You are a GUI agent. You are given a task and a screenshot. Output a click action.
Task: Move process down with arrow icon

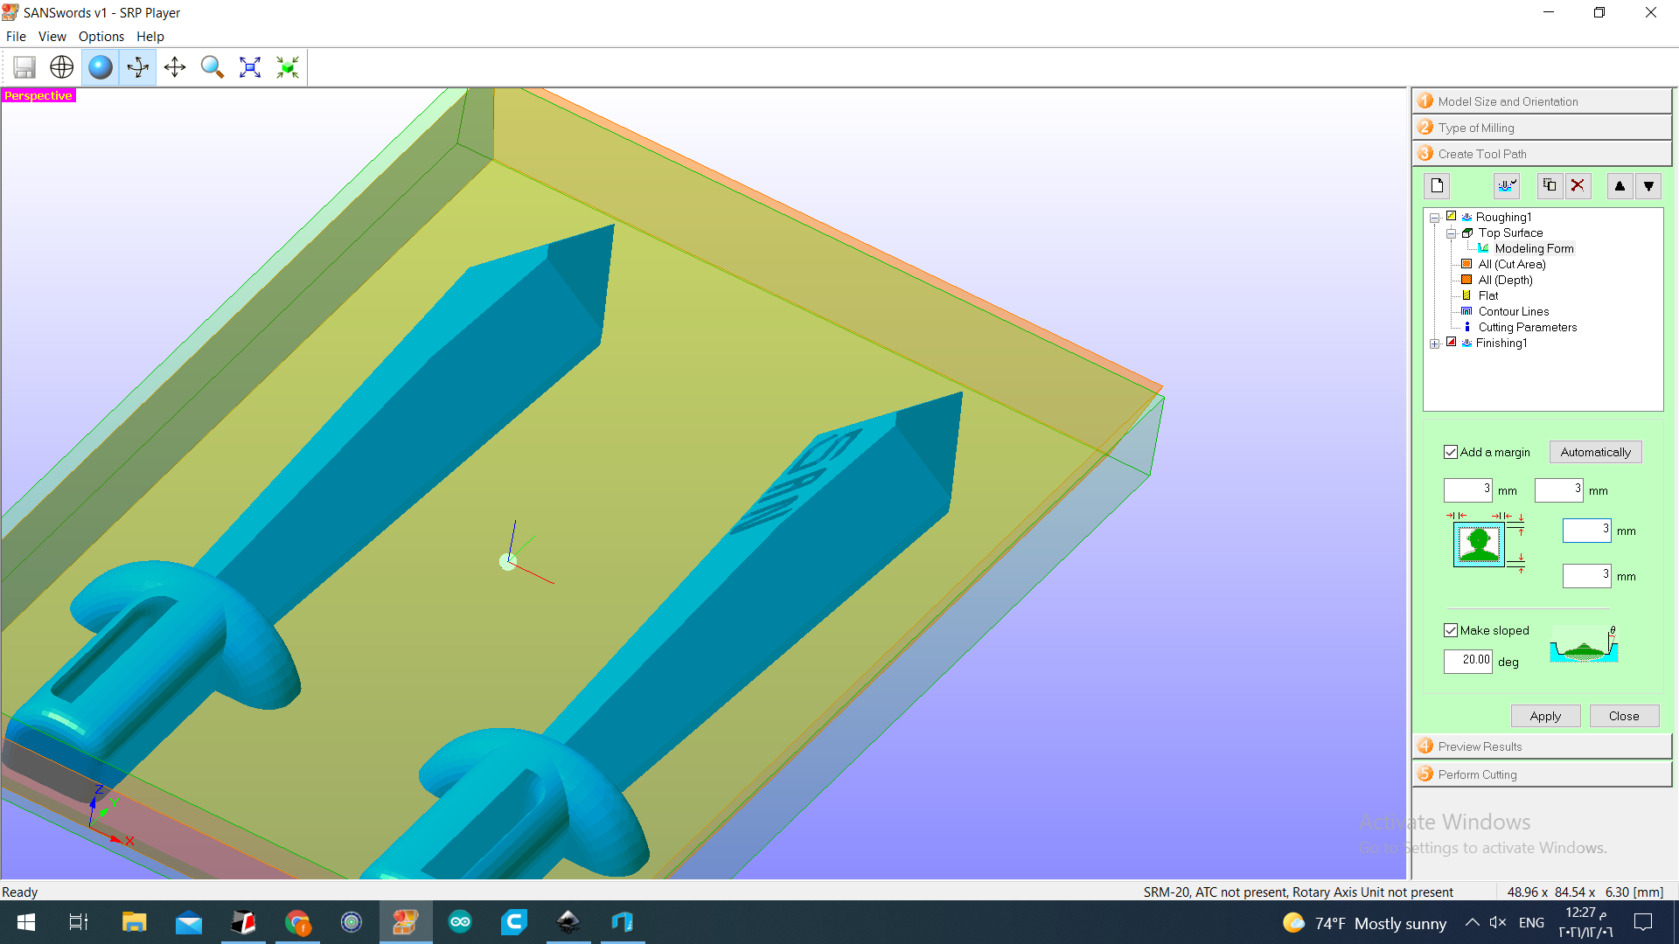coord(1648,186)
